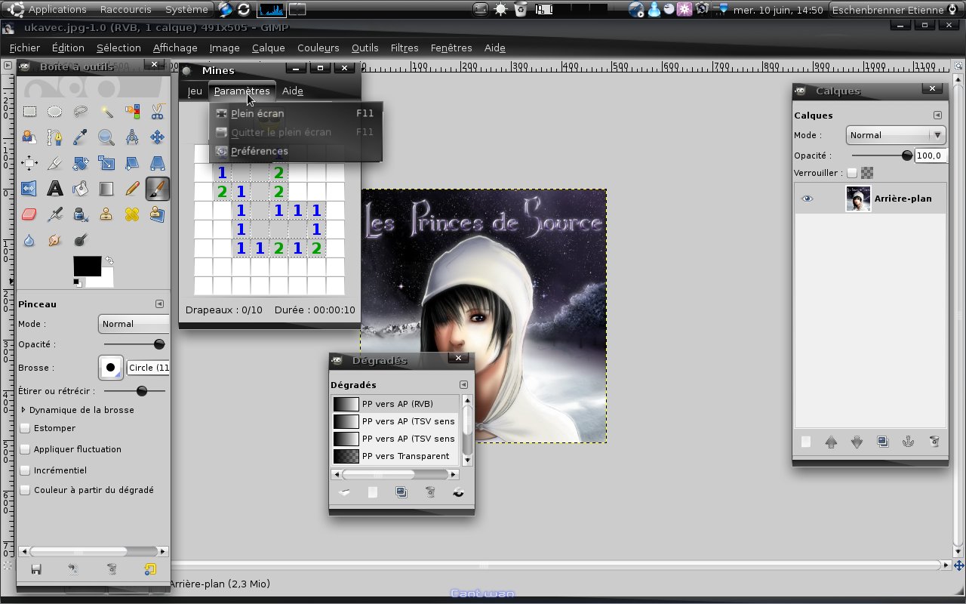The image size is (966, 604).
Task: Select the Select by Color tool
Action: 132,112
